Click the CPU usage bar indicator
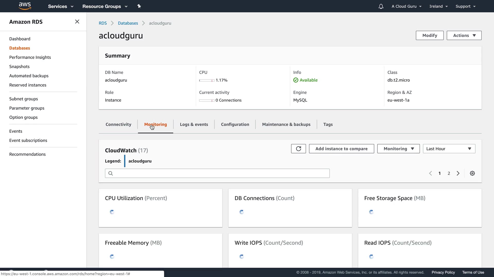The image size is (494, 277). [x=207, y=81]
